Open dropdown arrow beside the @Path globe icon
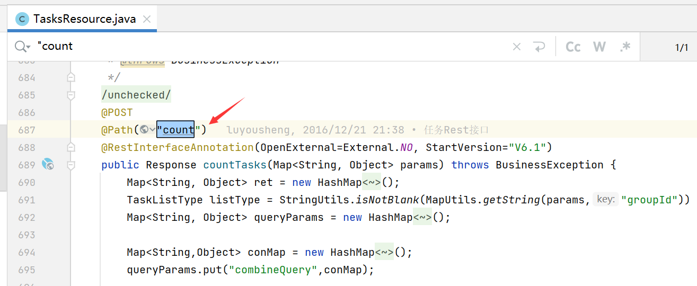The width and height of the screenshot is (697, 286). pyautogui.click(x=153, y=130)
